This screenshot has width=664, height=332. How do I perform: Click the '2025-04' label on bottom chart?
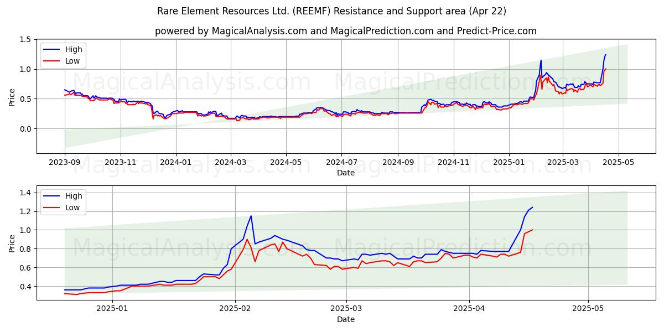(469, 309)
